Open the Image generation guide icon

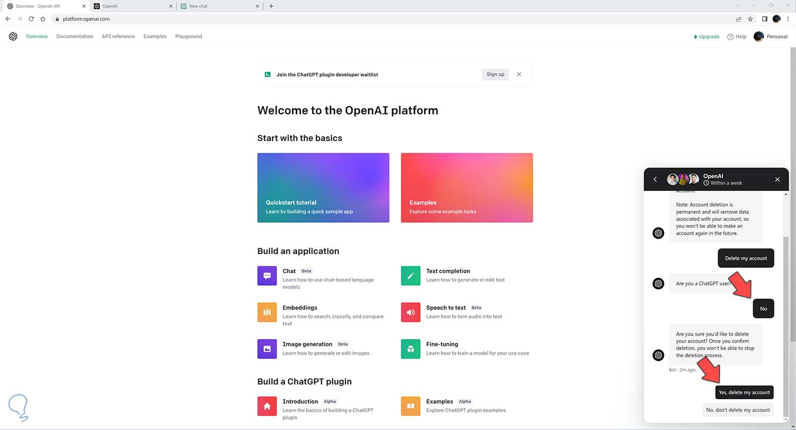point(267,349)
